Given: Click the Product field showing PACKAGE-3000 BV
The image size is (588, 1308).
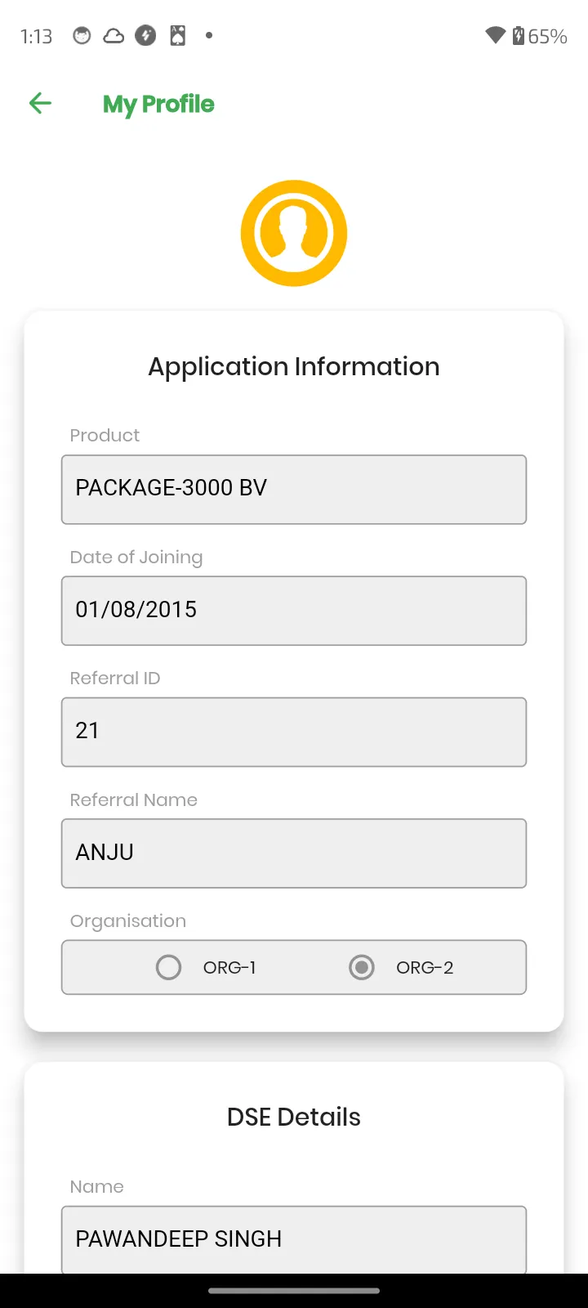Looking at the screenshot, I should 294,489.
